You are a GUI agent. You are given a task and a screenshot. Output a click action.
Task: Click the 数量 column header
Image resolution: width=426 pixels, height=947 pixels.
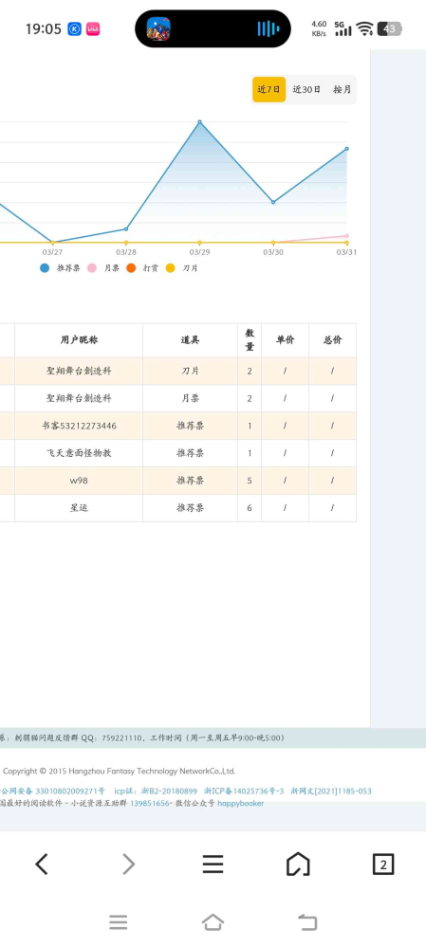coord(250,340)
